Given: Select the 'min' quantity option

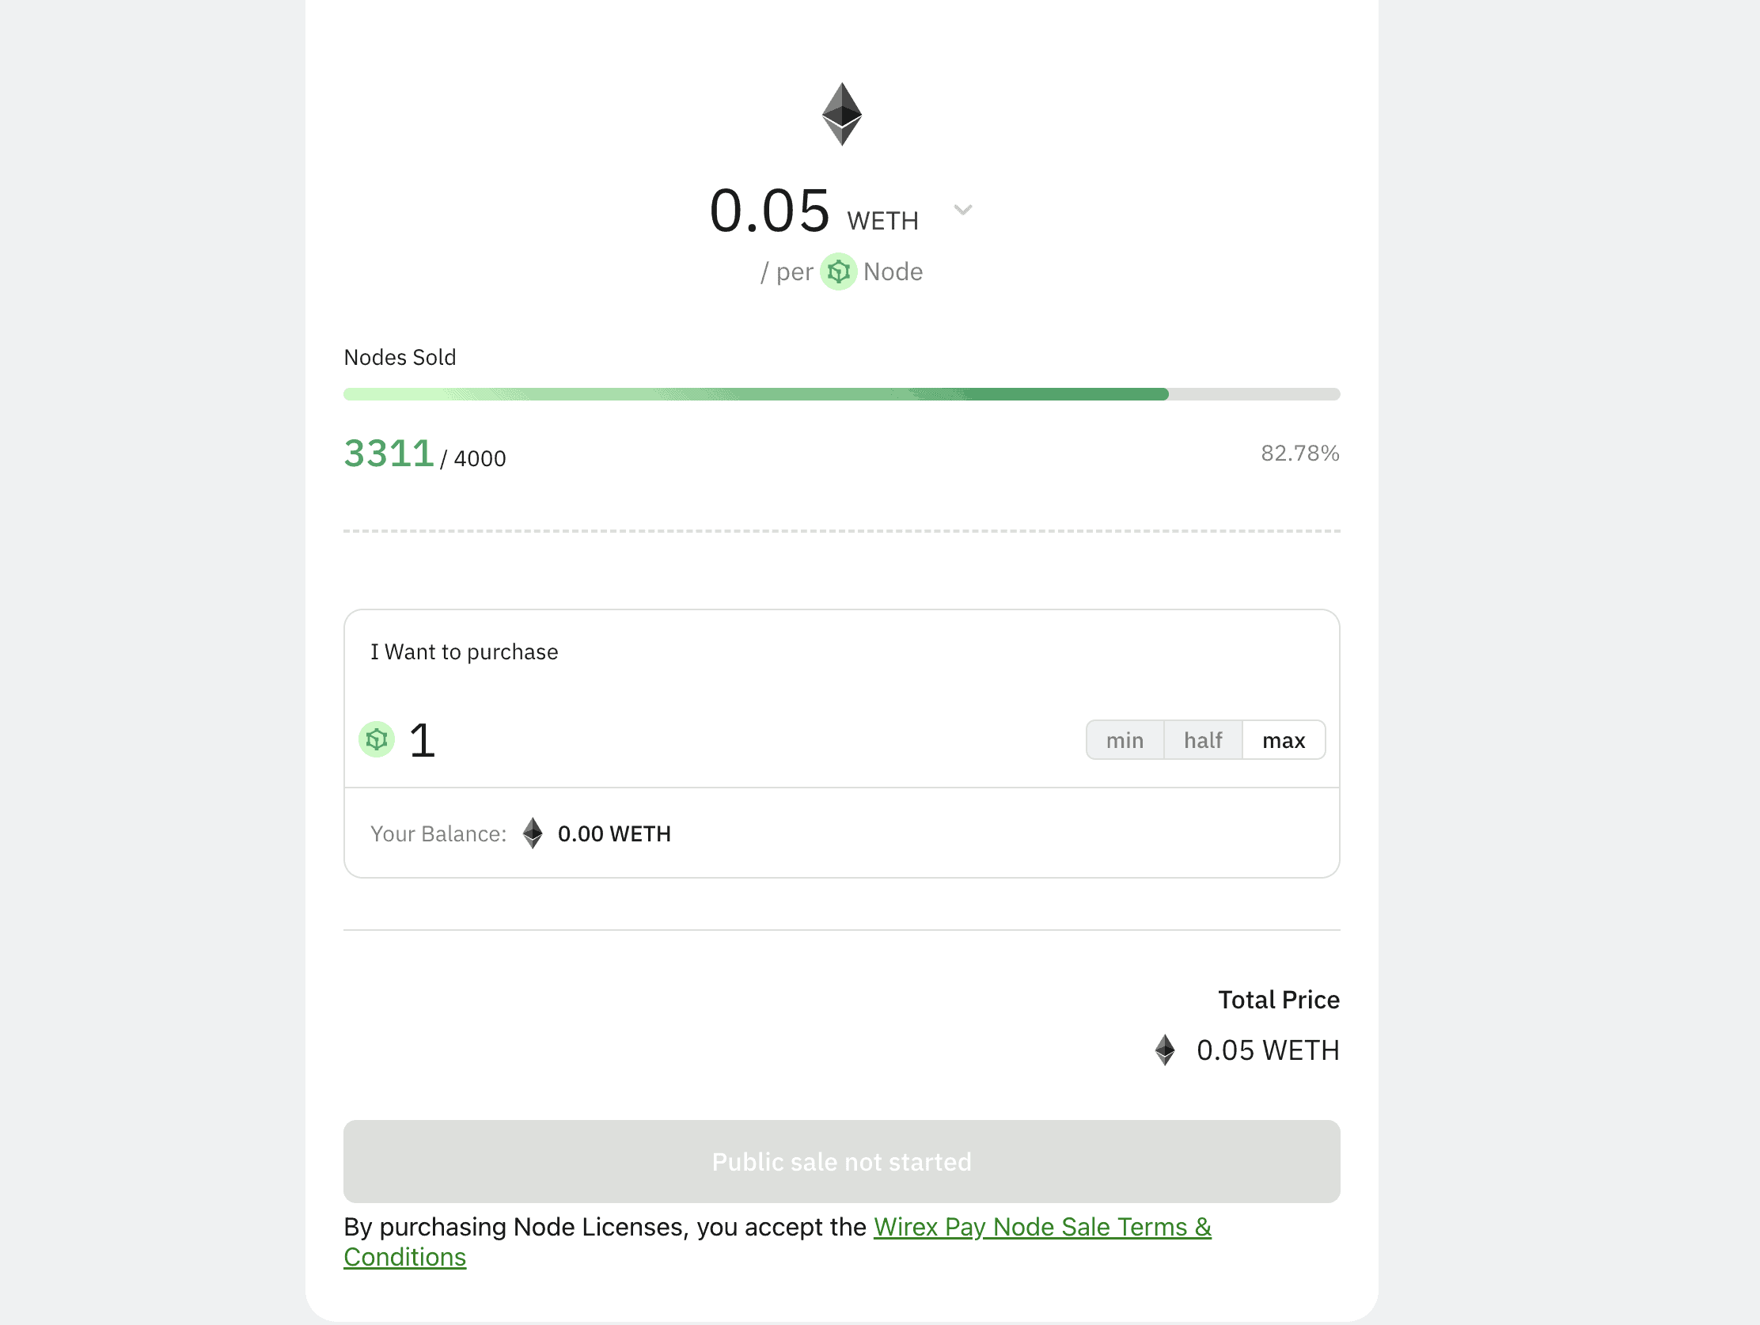Looking at the screenshot, I should [1125, 740].
